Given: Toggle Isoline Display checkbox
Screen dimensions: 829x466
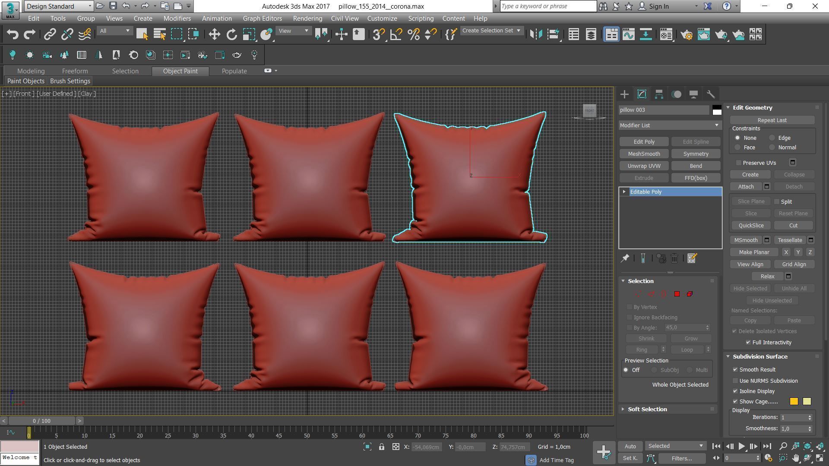Looking at the screenshot, I should click(x=735, y=391).
